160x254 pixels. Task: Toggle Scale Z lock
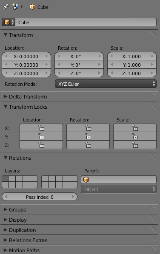coord(135,145)
